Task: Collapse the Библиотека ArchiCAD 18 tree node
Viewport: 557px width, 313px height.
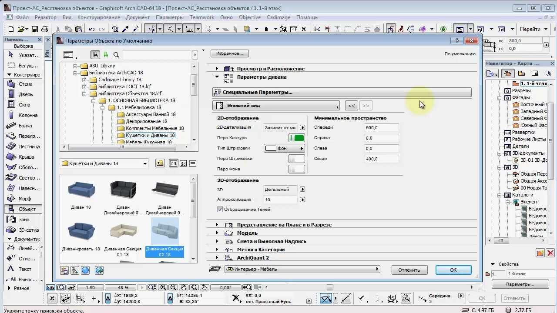Action: point(75,73)
